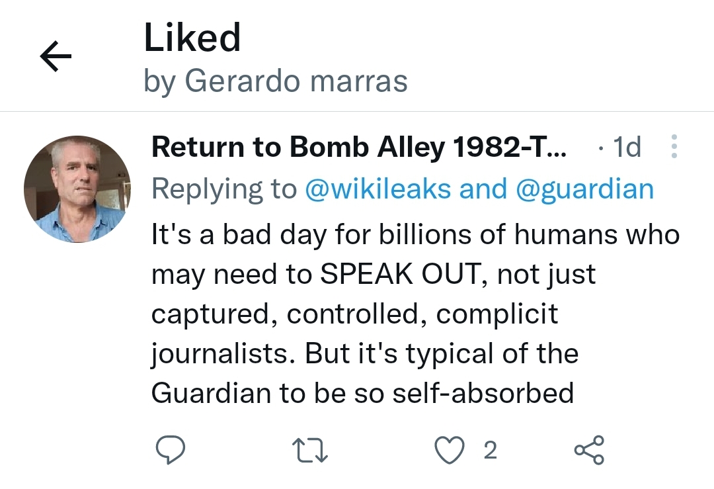The image size is (714, 489).
Task: Follow the @wikileaks mention link
Action: [x=379, y=189]
